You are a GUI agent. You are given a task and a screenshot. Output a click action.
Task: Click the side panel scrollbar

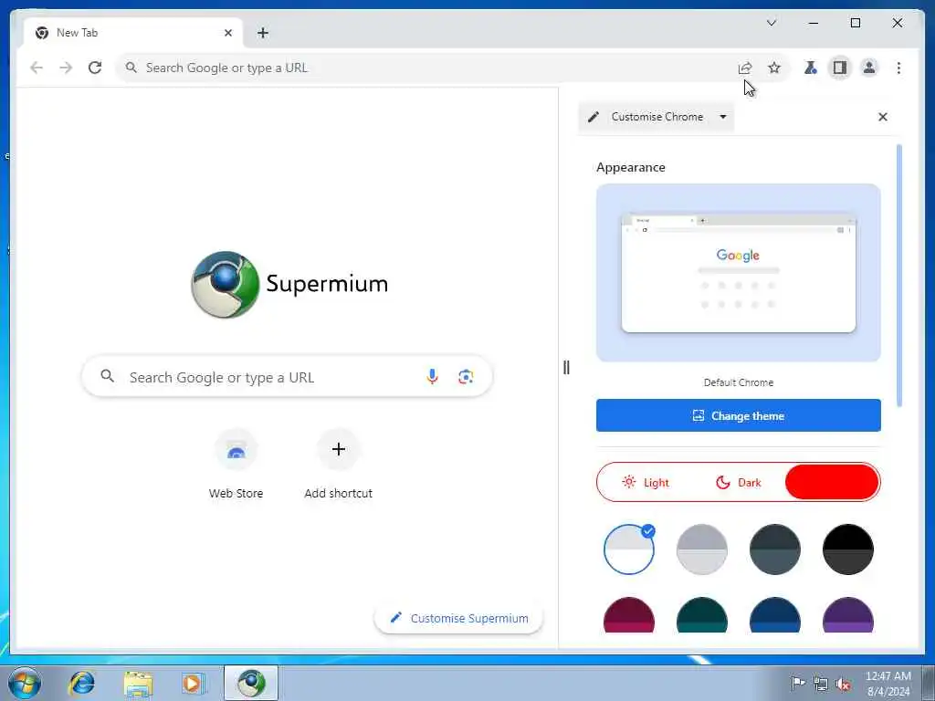click(x=899, y=276)
